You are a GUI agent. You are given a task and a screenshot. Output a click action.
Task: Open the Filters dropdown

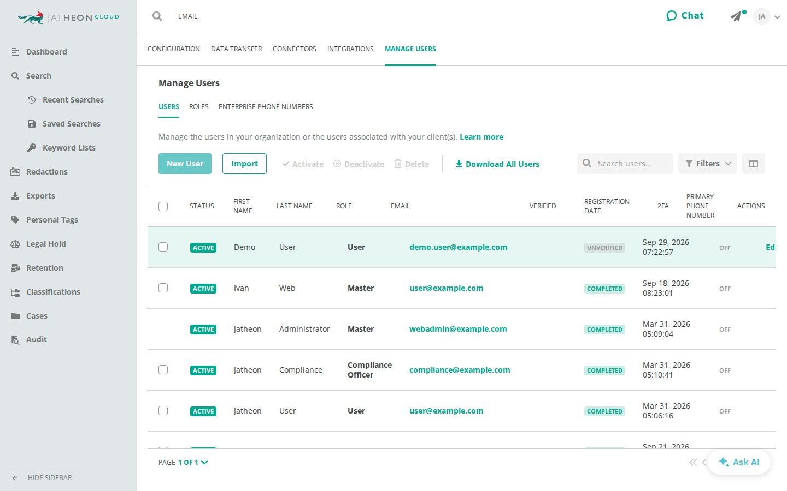707,164
